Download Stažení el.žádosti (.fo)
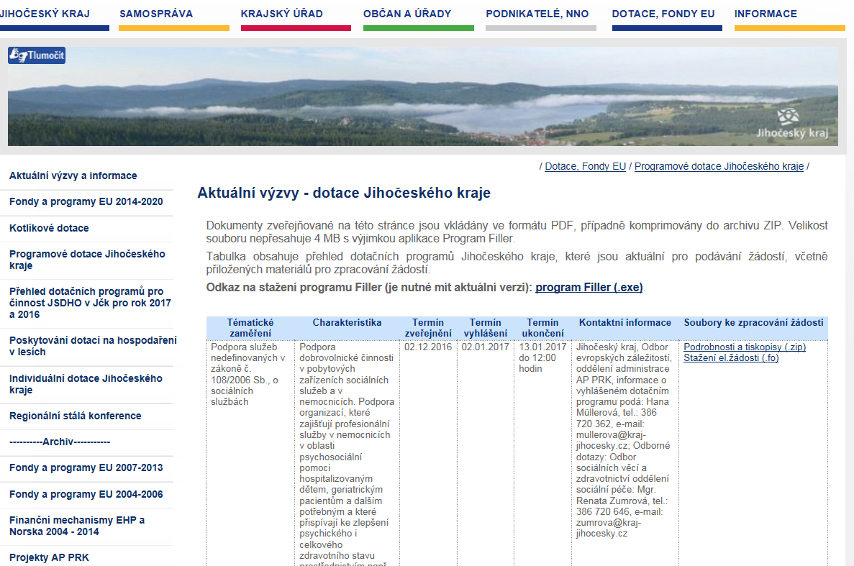 tap(731, 357)
